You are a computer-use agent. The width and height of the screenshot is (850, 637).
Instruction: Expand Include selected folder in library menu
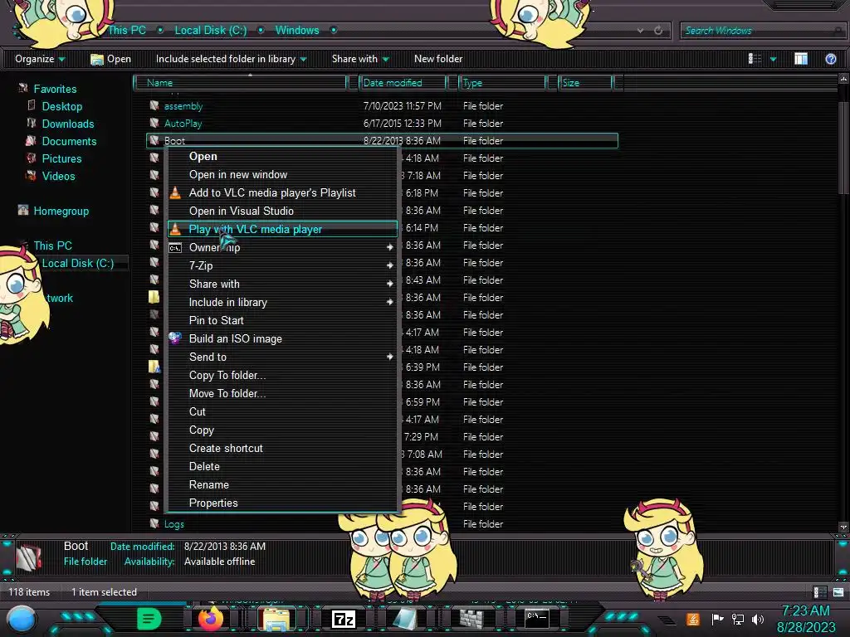[231, 59]
